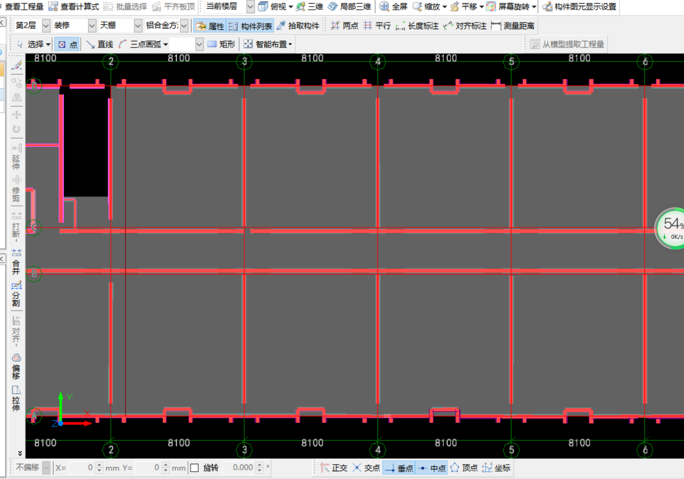684x479 pixels.
Task: Toggle 顶点 vertex snap
Action: coord(464,468)
